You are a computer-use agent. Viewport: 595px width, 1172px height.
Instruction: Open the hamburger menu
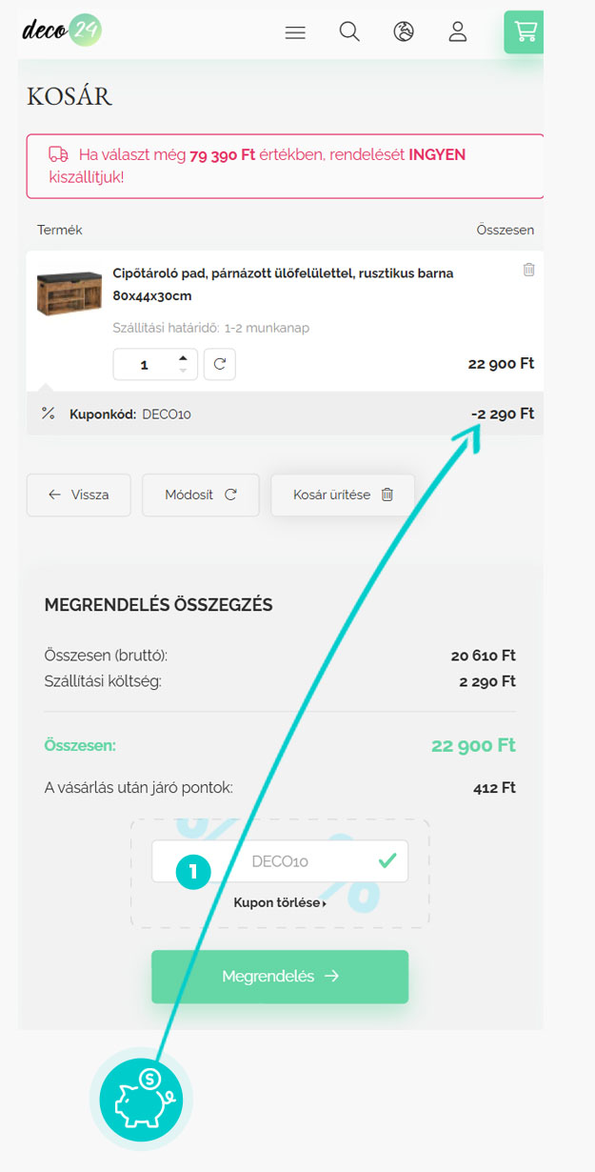click(x=295, y=32)
